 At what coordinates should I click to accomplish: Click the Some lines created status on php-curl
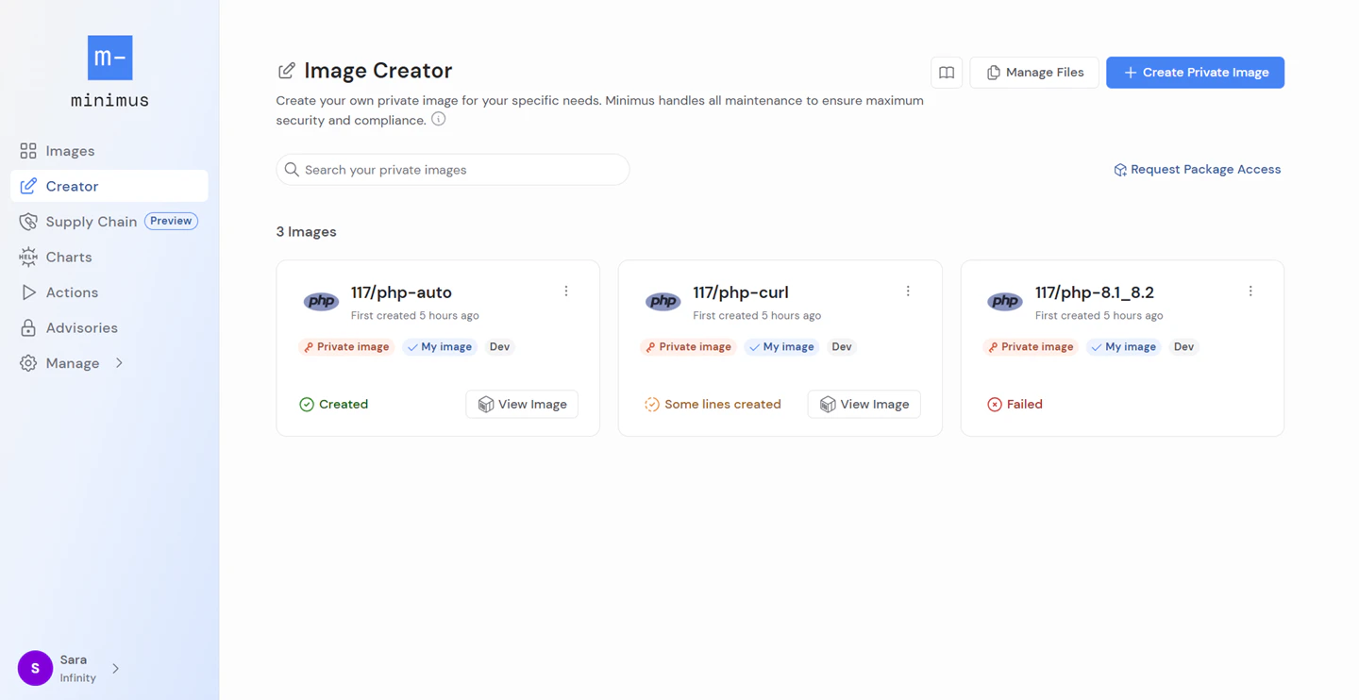713,404
